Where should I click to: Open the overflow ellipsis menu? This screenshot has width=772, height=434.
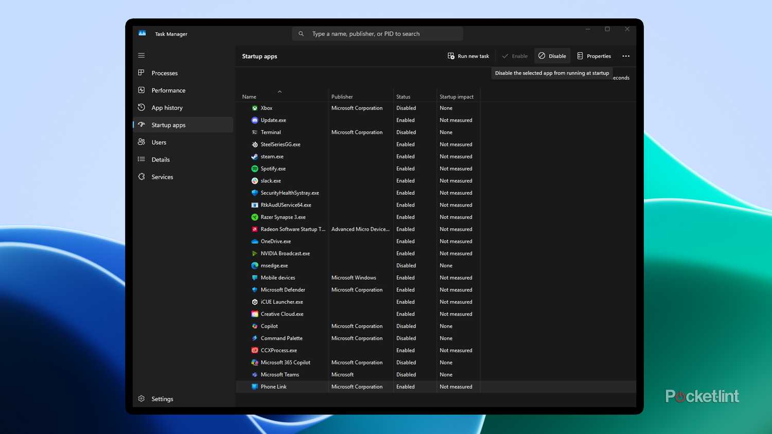[625, 56]
